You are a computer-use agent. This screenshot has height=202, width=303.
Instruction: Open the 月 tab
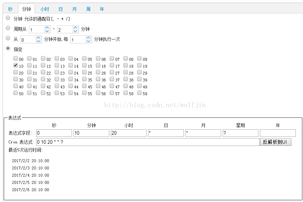point(74,9)
